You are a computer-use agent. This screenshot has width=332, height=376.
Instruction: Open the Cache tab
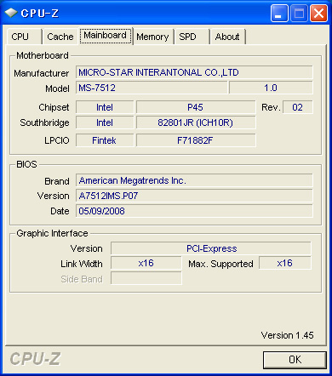60,37
